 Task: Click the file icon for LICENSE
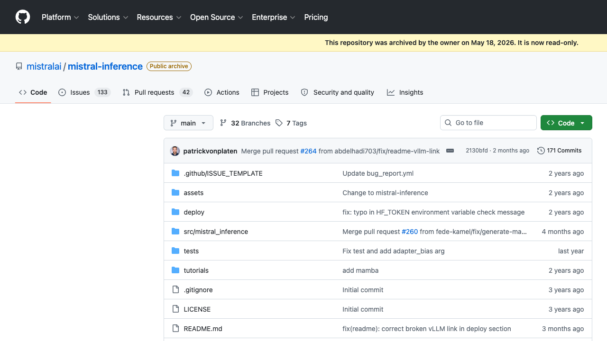click(175, 309)
